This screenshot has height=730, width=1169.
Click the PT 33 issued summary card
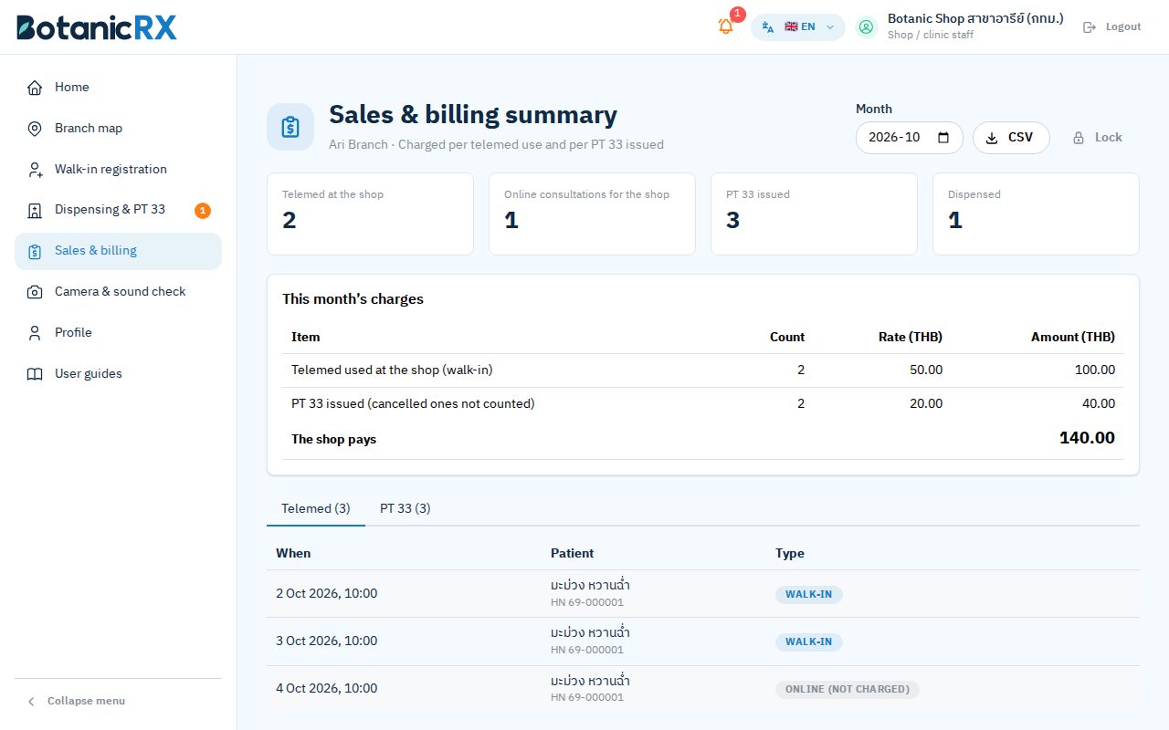[814, 214]
